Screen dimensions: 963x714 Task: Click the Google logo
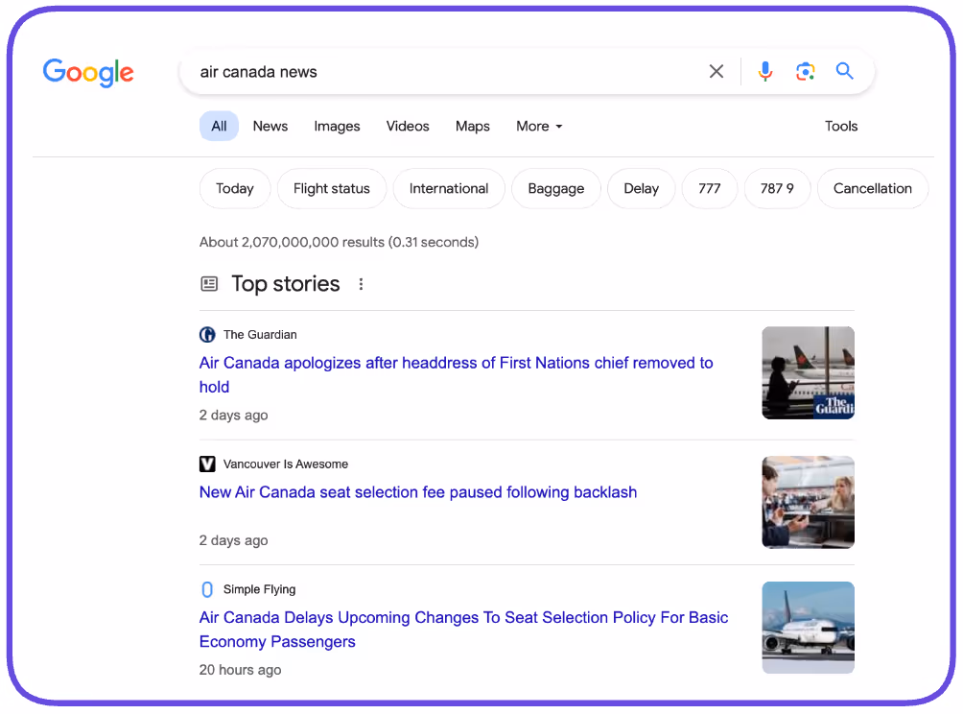click(88, 73)
